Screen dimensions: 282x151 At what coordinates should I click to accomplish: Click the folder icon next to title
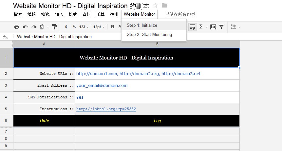coord(164,5)
